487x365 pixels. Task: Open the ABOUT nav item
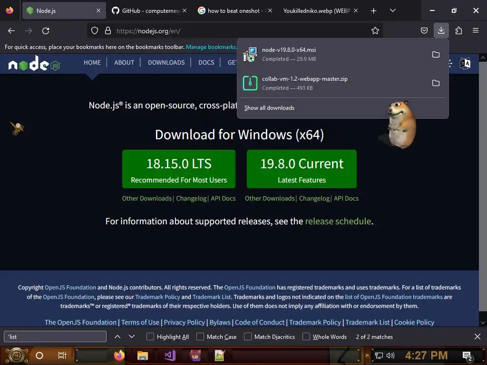(x=124, y=62)
